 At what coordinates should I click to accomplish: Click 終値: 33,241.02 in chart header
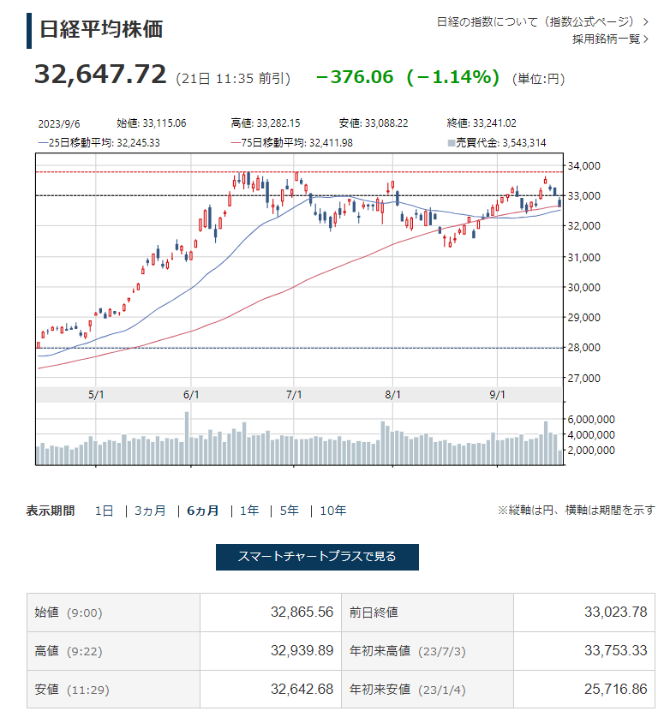(482, 123)
